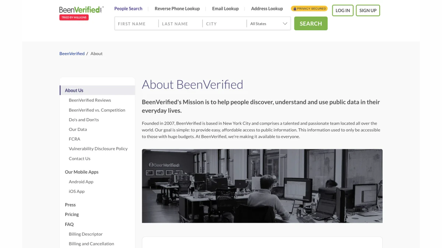Follow the BeenVerified breadcrumb link
The image size is (442, 248).
(x=72, y=54)
